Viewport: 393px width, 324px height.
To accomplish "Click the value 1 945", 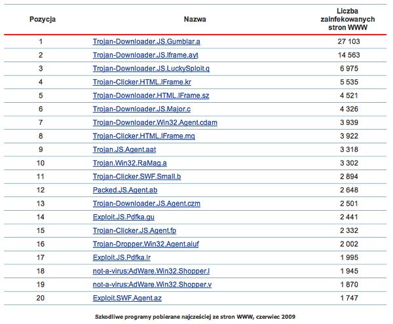I will click(x=349, y=271).
